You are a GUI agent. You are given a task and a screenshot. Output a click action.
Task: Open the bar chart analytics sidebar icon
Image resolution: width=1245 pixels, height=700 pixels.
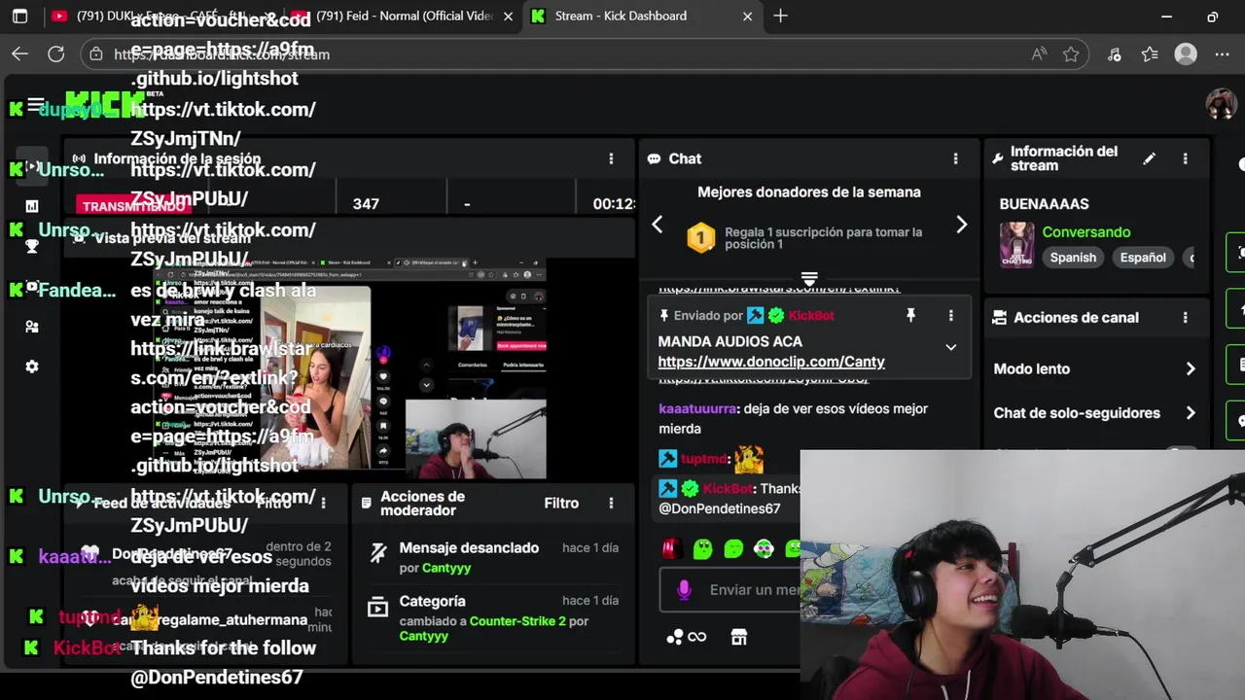point(32,206)
